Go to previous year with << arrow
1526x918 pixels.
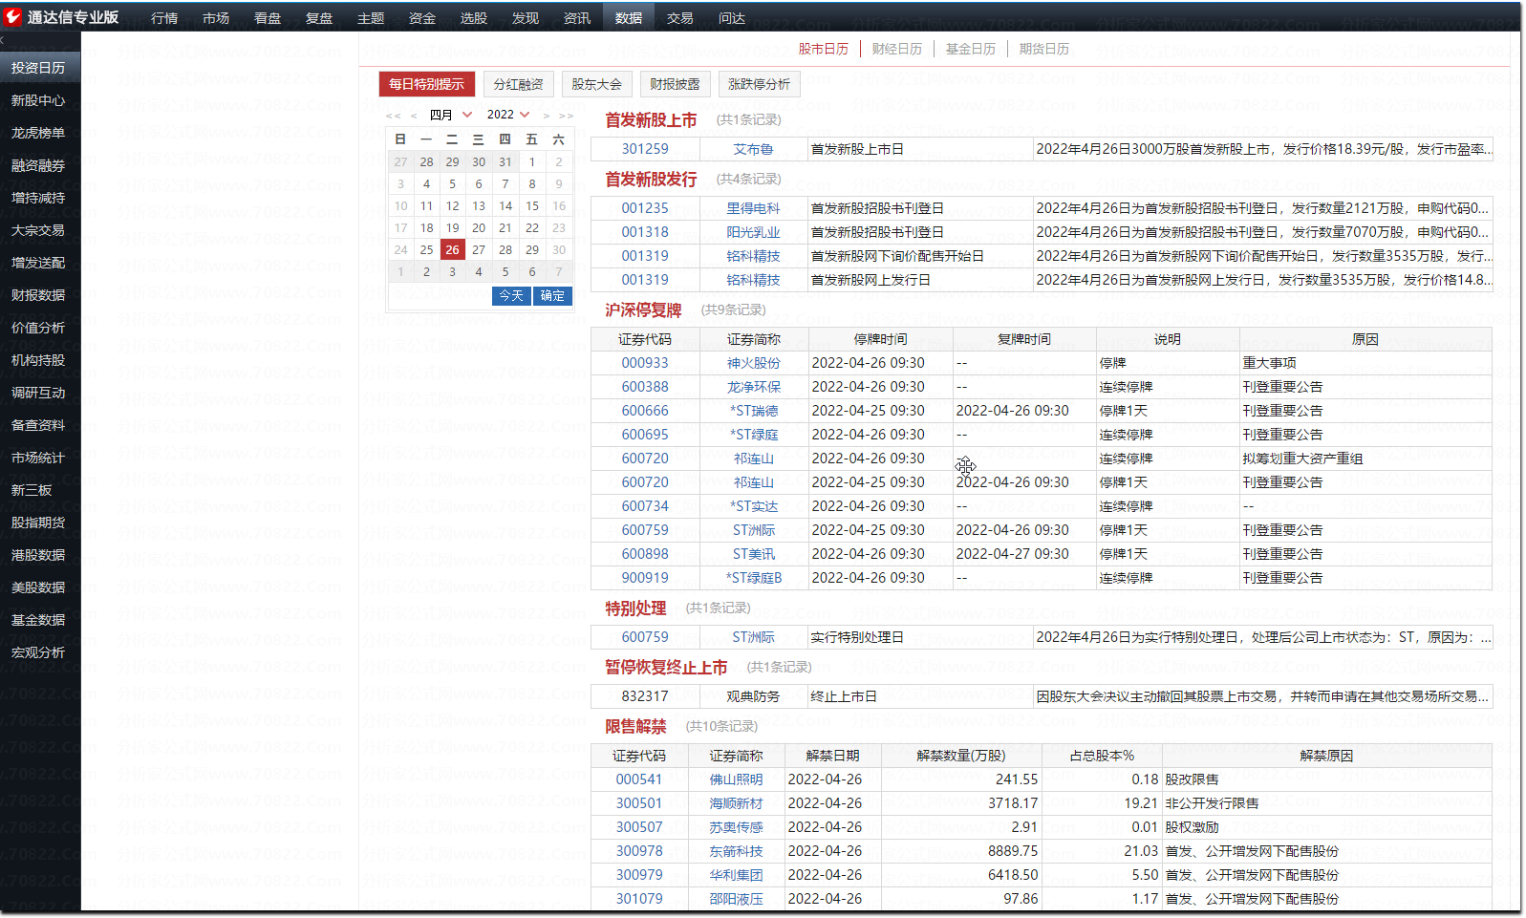pos(393,115)
